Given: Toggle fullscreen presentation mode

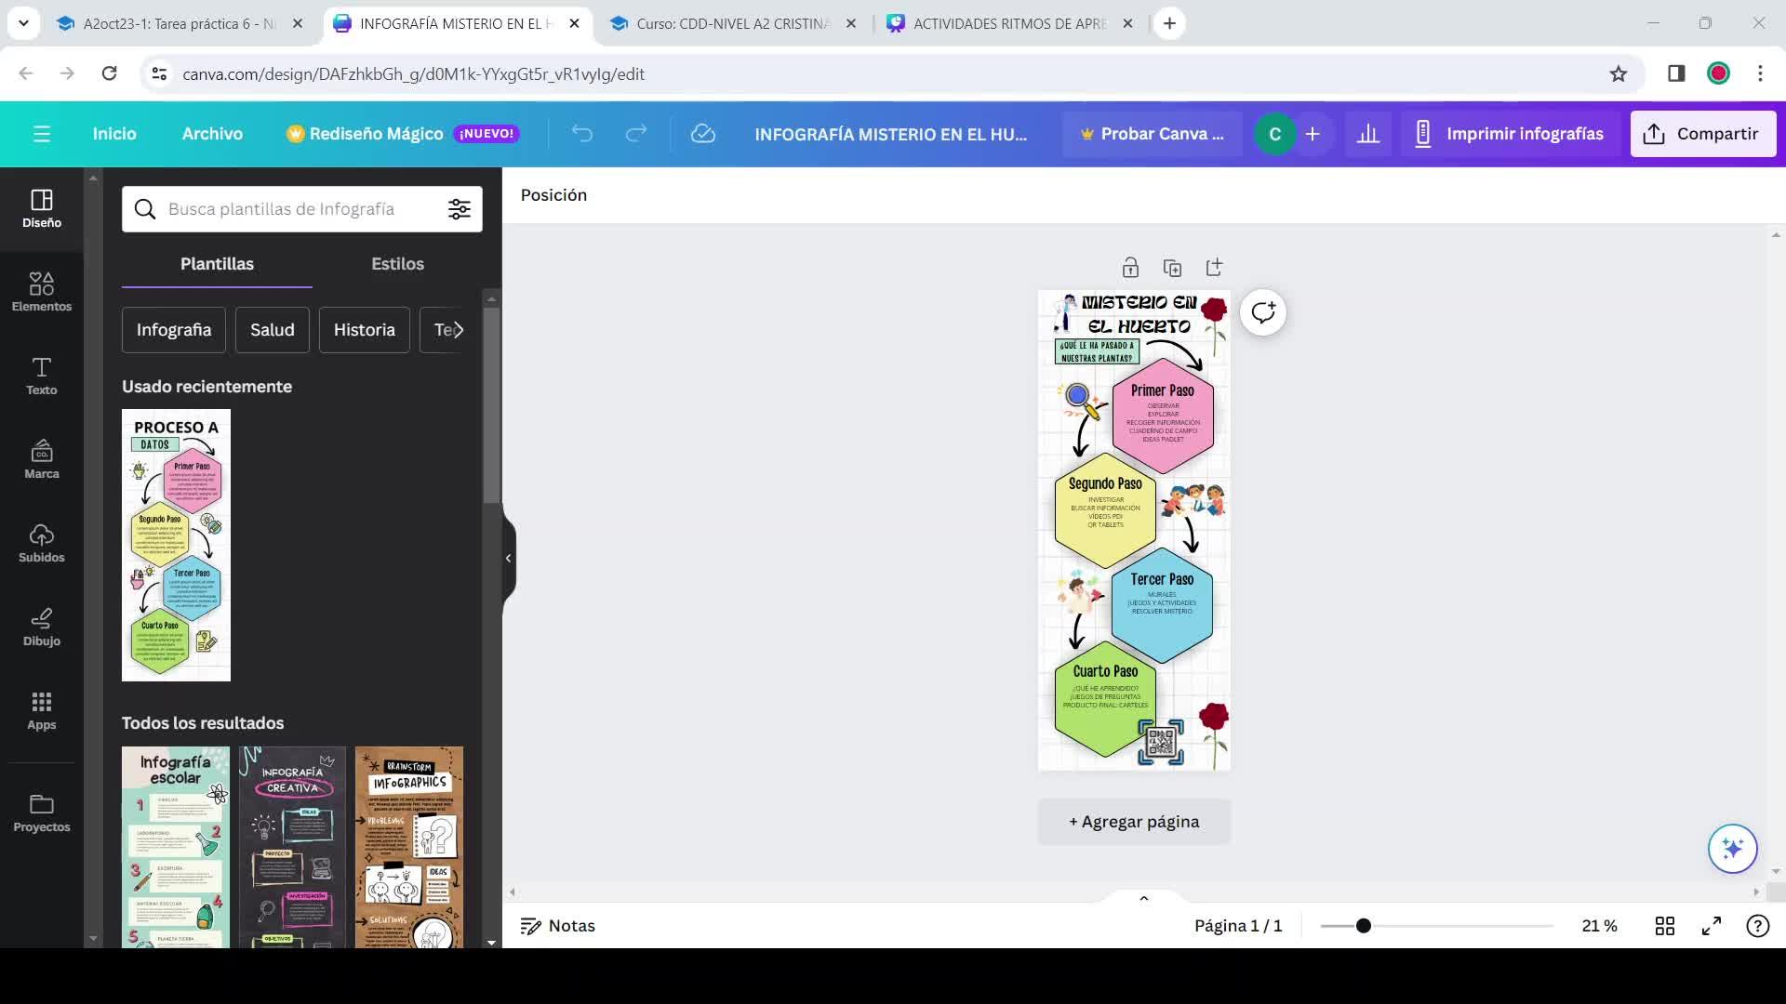Looking at the screenshot, I should click(x=1712, y=926).
